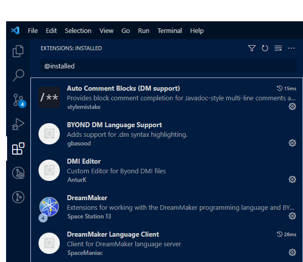Click the BYOND DM Language Support placeholder icon

(x=49, y=134)
